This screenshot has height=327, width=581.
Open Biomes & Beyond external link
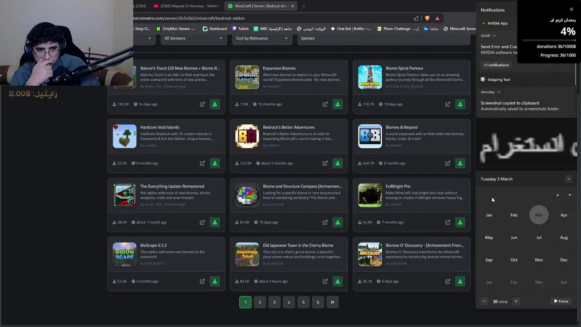tap(448, 163)
